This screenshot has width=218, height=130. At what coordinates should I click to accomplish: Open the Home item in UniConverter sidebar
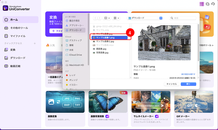(x=21, y=19)
